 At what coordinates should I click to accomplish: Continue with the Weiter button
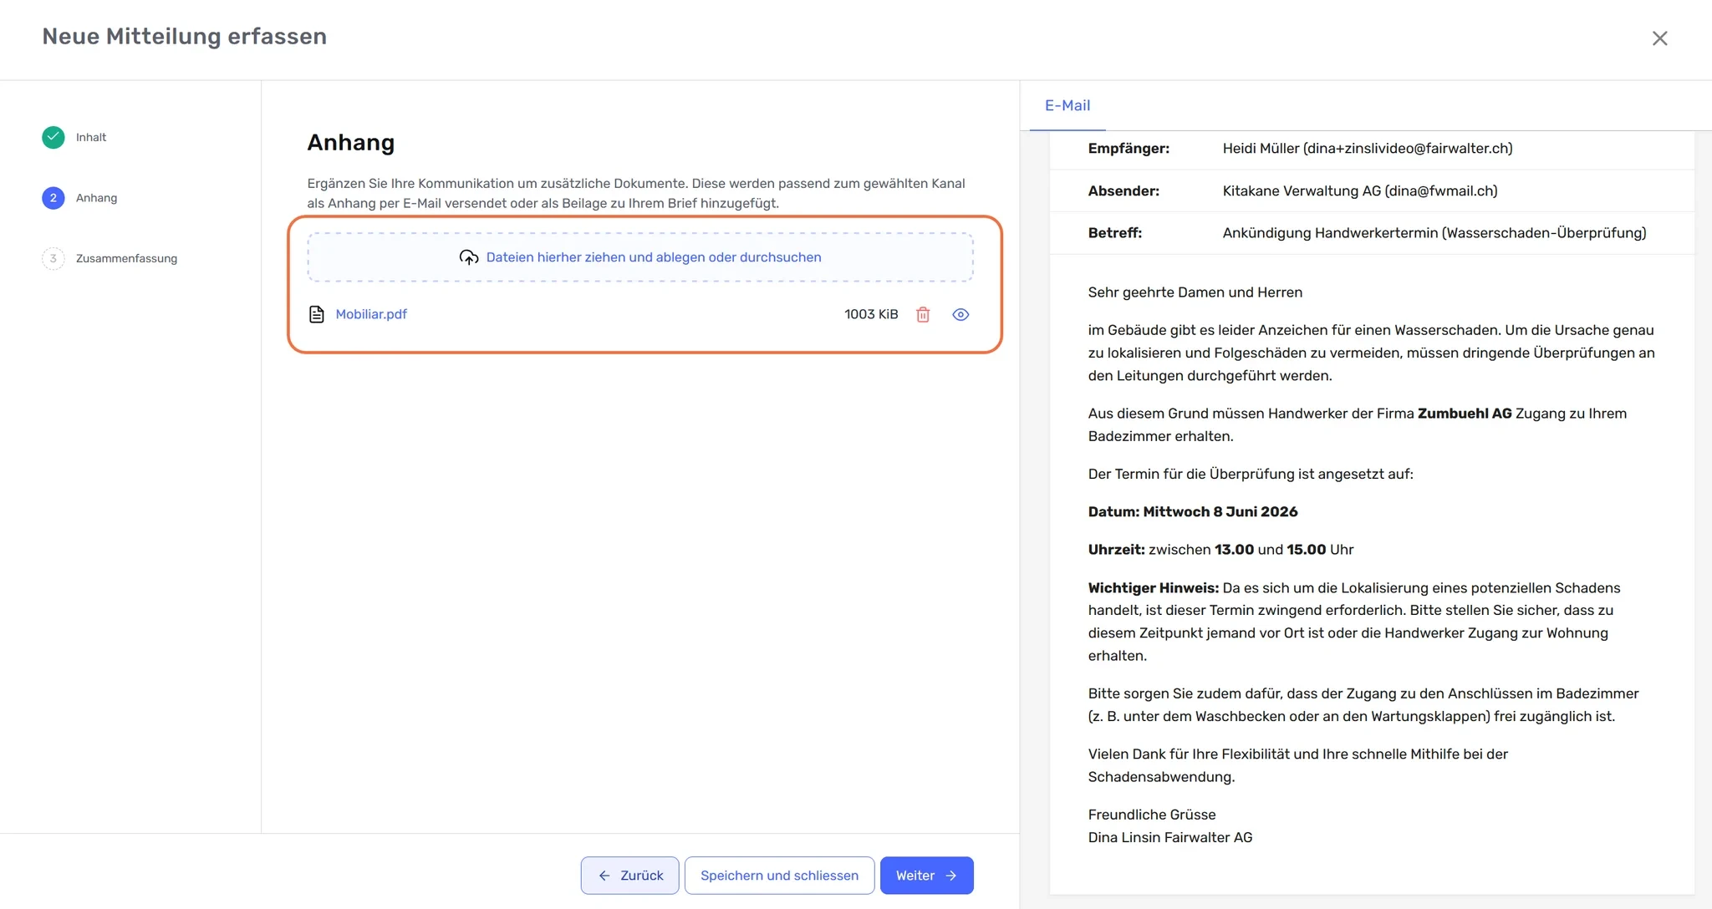[x=926, y=876]
